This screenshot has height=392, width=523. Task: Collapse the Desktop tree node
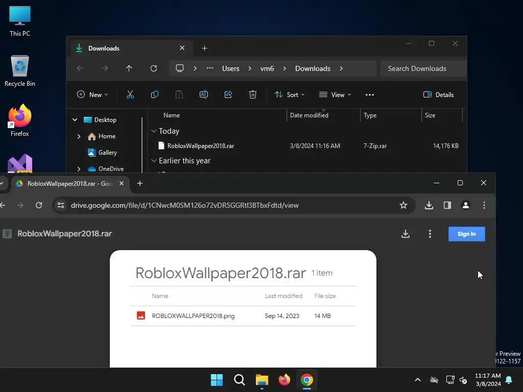tap(75, 119)
